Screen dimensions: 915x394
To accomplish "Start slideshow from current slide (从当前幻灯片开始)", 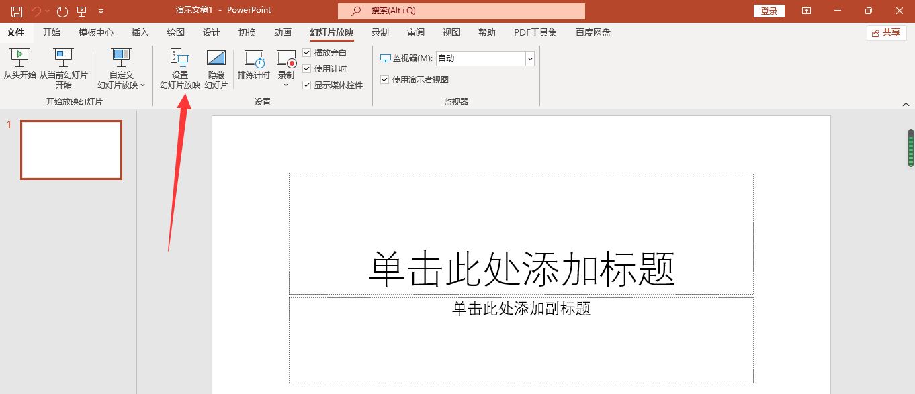I will pos(63,58).
